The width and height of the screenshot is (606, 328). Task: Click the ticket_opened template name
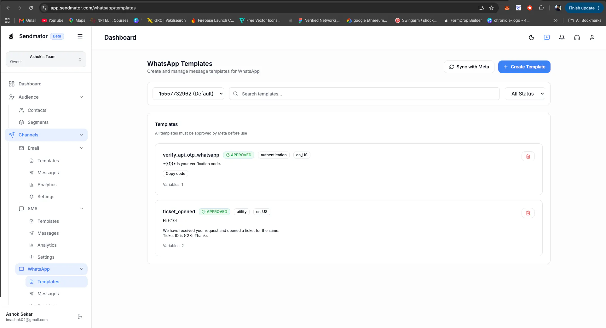(x=179, y=212)
